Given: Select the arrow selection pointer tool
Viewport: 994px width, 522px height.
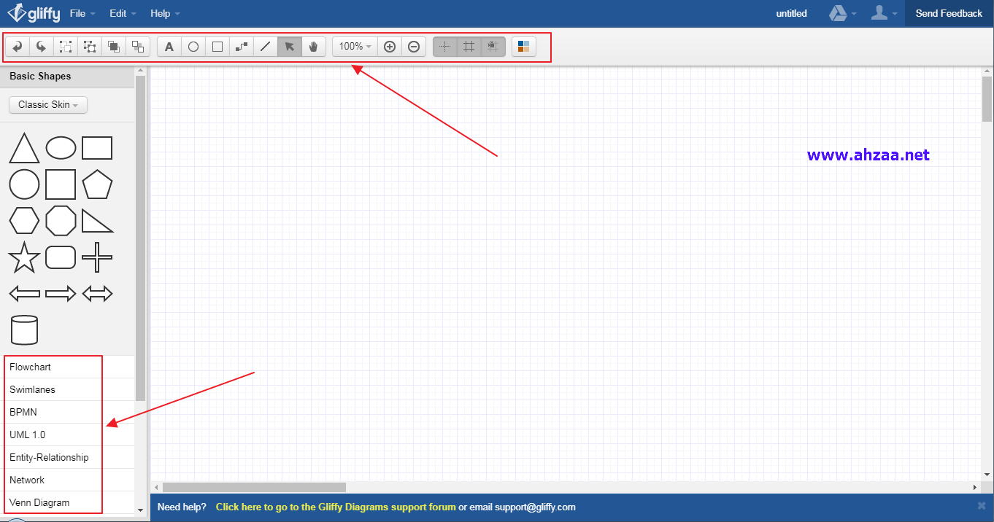Looking at the screenshot, I should [x=289, y=46].
